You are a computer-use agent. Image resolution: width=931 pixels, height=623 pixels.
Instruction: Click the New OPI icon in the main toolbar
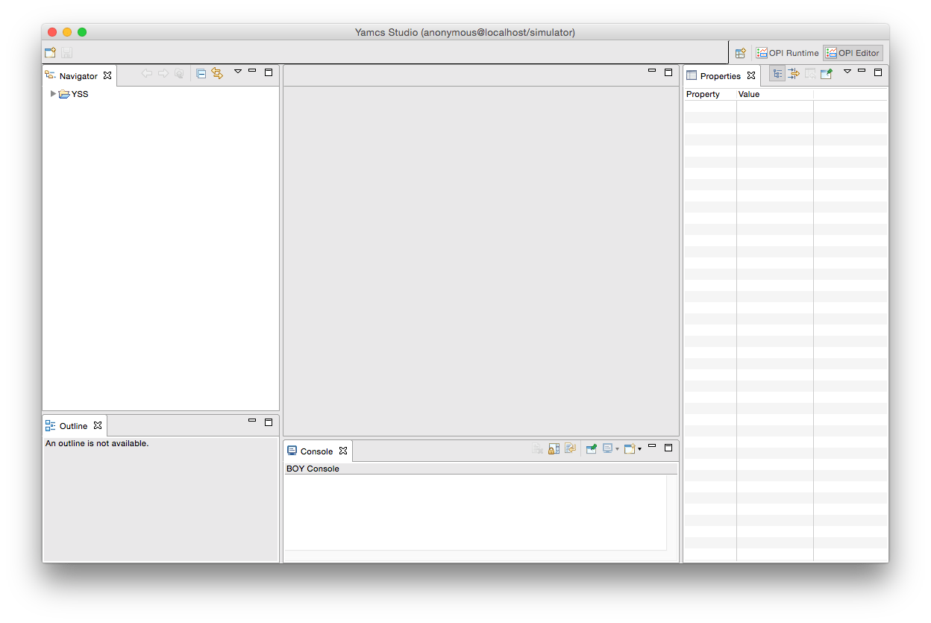pos(50,52)
